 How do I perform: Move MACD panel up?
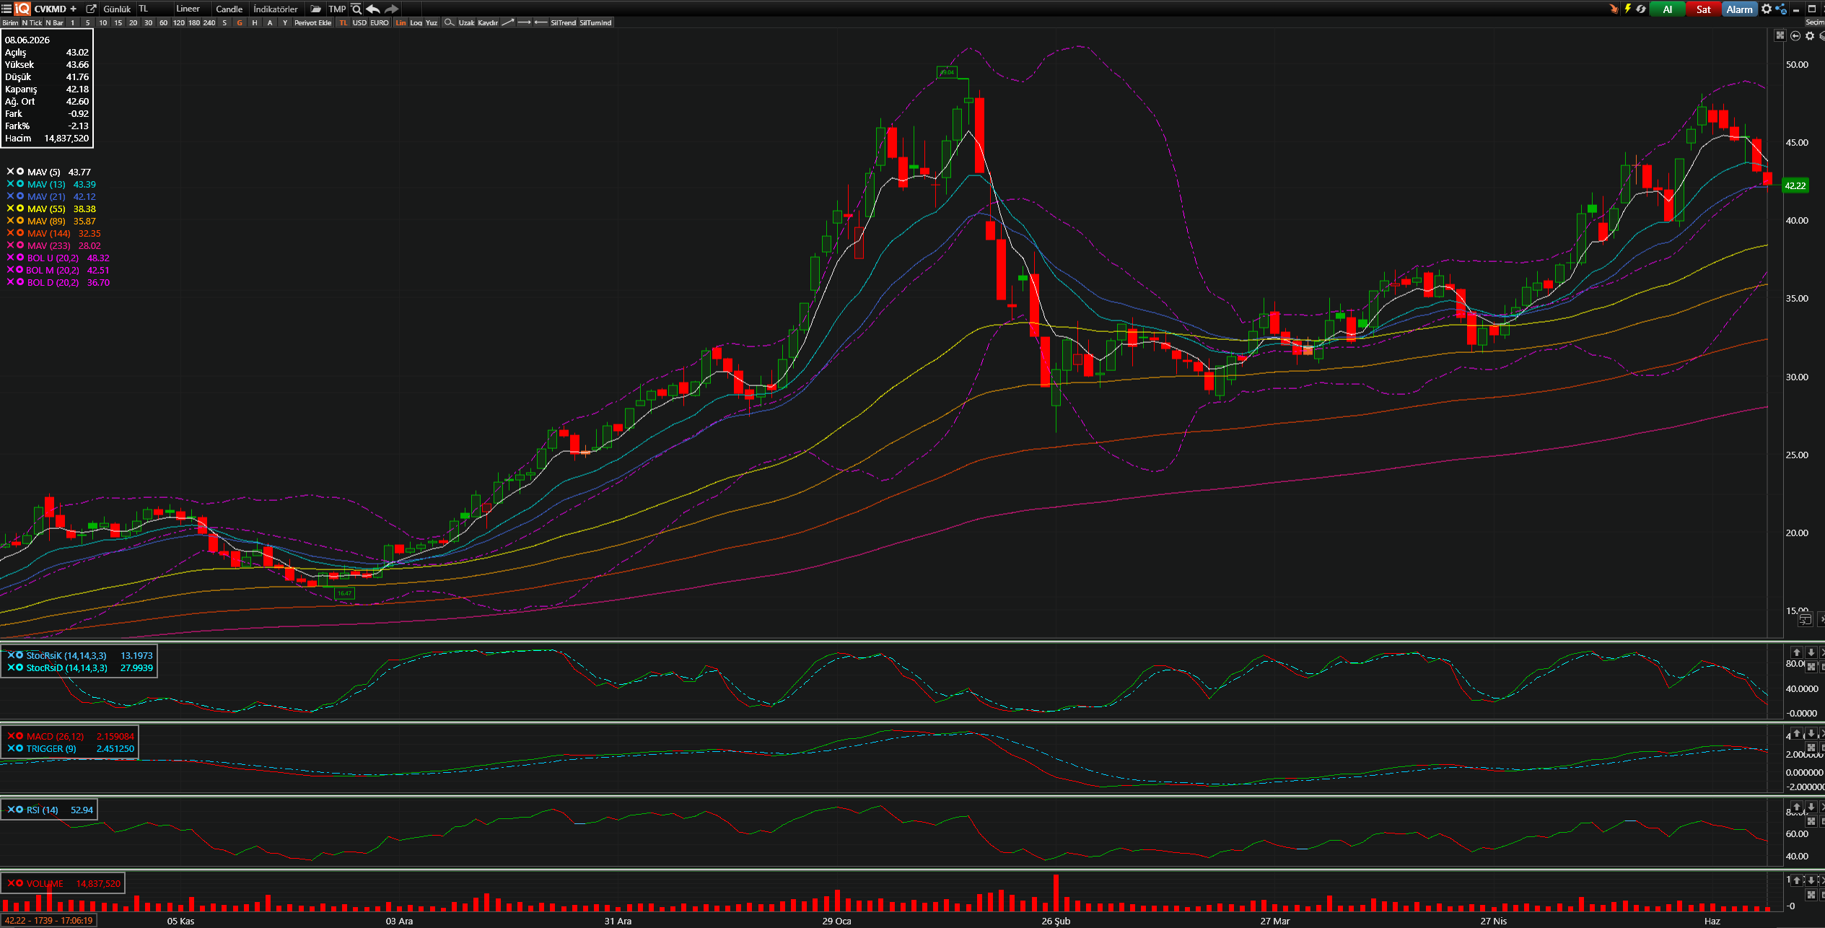tap(1797, 733)
